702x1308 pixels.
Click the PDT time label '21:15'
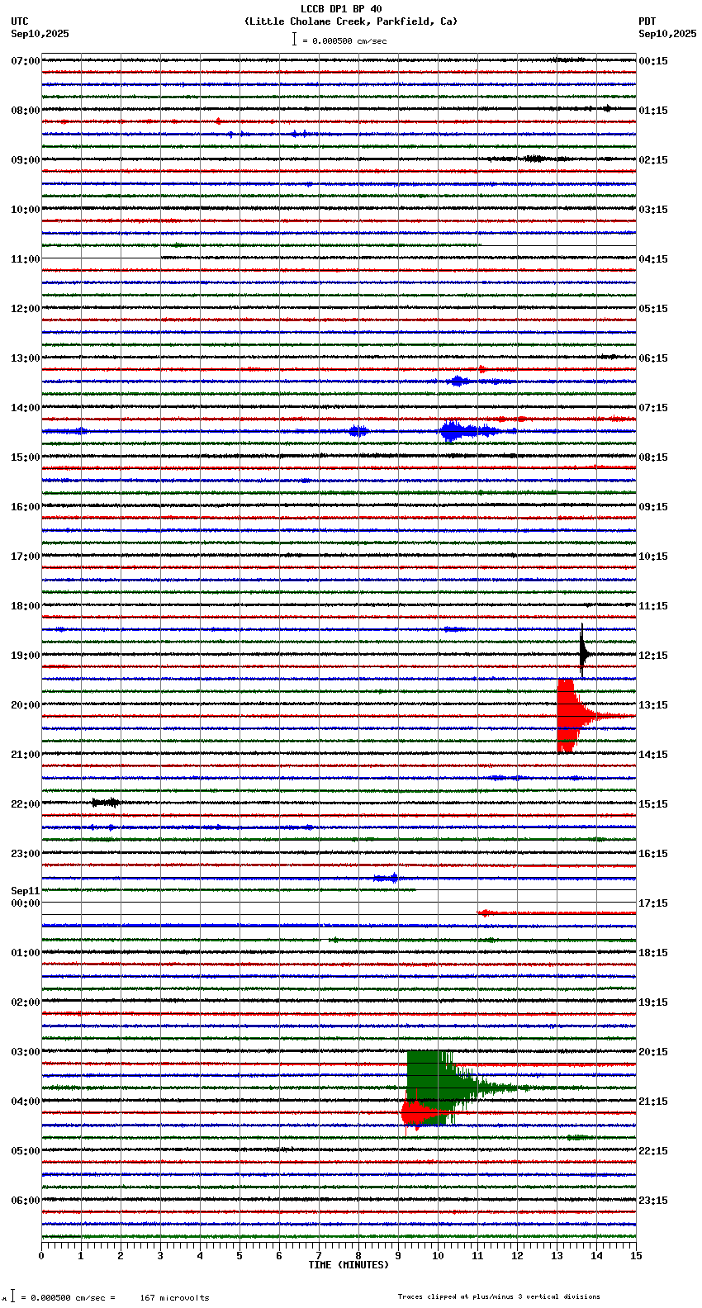pos(653,1102)
